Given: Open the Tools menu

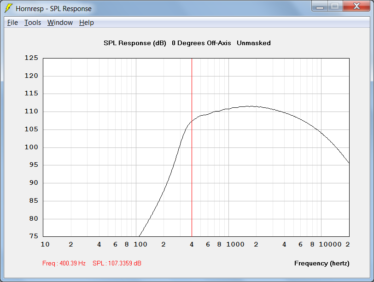Looking at the screenshot, I should [33, 23].
